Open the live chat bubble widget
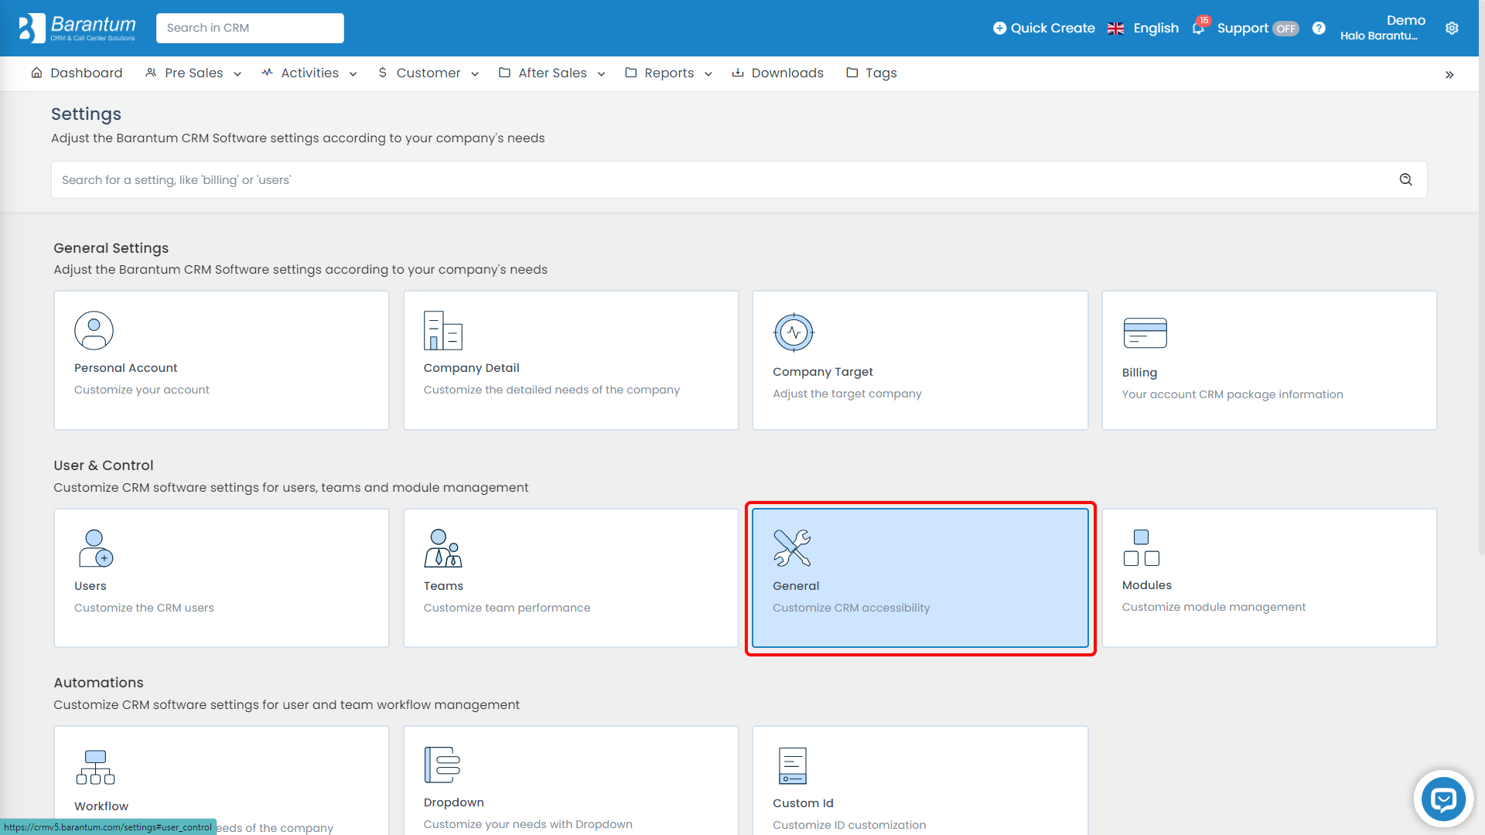Viewport: 1485px width, 835px height. (1443, 799)
